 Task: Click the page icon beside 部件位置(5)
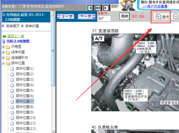click(x=12, y=91)
